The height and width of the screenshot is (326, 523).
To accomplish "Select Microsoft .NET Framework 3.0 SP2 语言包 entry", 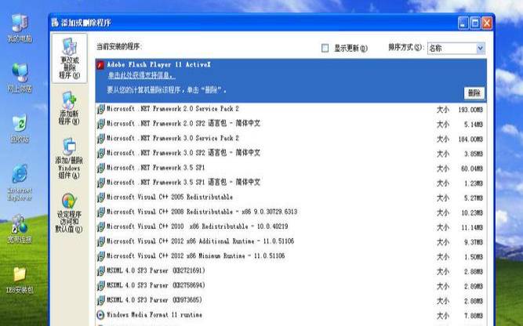I will 291,153.
